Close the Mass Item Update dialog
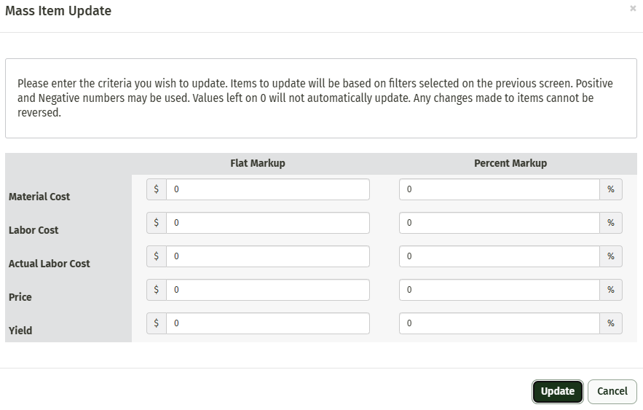The width and height of the screenshot is (643, 410). pyautogui.click(x=633, y=9)
